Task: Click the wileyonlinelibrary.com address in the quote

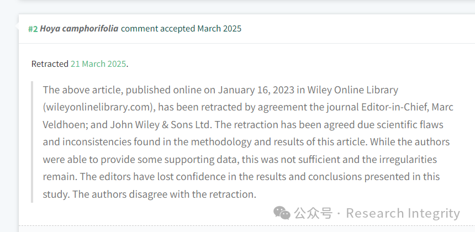Action: tap(99, 107)
